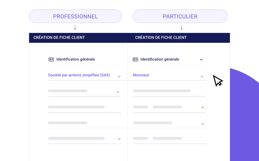Open the Monsieur title dropdown
This screenshot has height=161, width=259.
pyautogui.click(x=169, y=75)
